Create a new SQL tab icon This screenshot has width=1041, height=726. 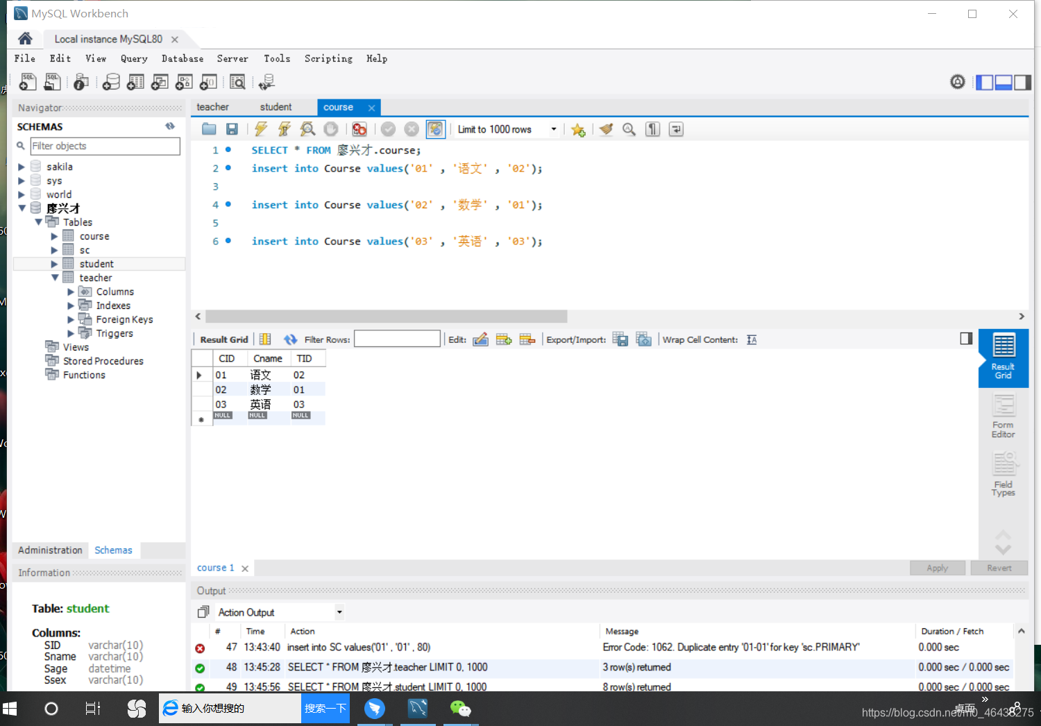(28, 82)
